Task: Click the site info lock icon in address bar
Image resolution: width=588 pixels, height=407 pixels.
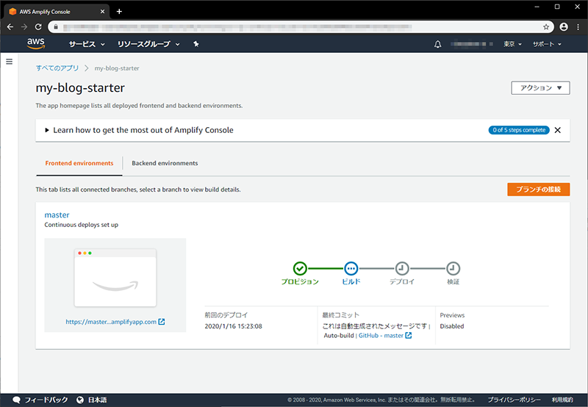Action: coord(56,27)
